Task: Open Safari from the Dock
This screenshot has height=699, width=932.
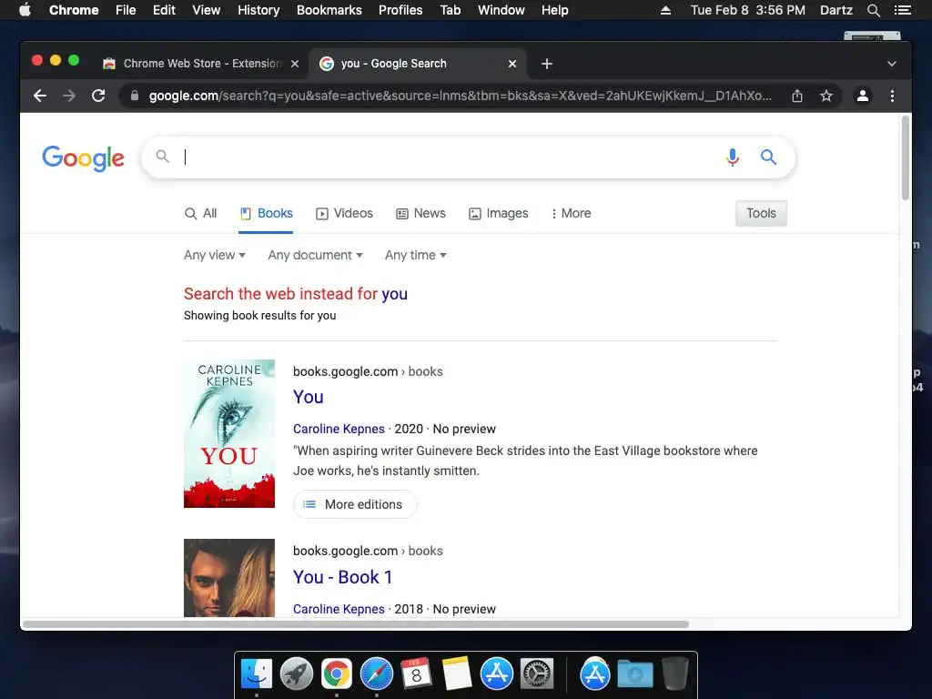Action: [x=376, y=674]
